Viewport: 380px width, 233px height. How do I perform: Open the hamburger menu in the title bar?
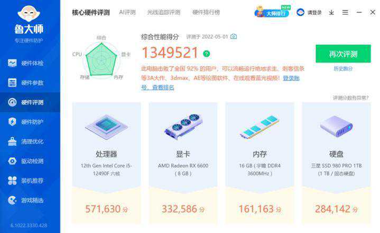pyautogui.click(x=345, y=12)
